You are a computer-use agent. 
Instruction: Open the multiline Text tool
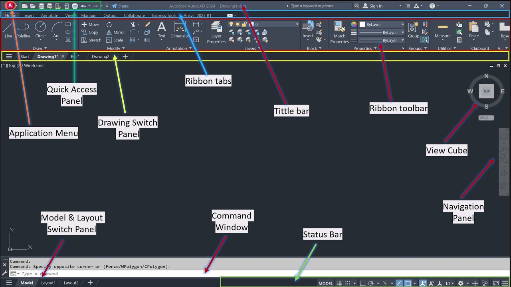pyautogui.click(x=162, y=30)
